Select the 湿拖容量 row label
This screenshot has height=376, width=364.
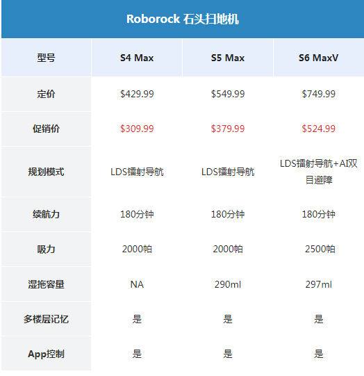click(x=46, y=284)
